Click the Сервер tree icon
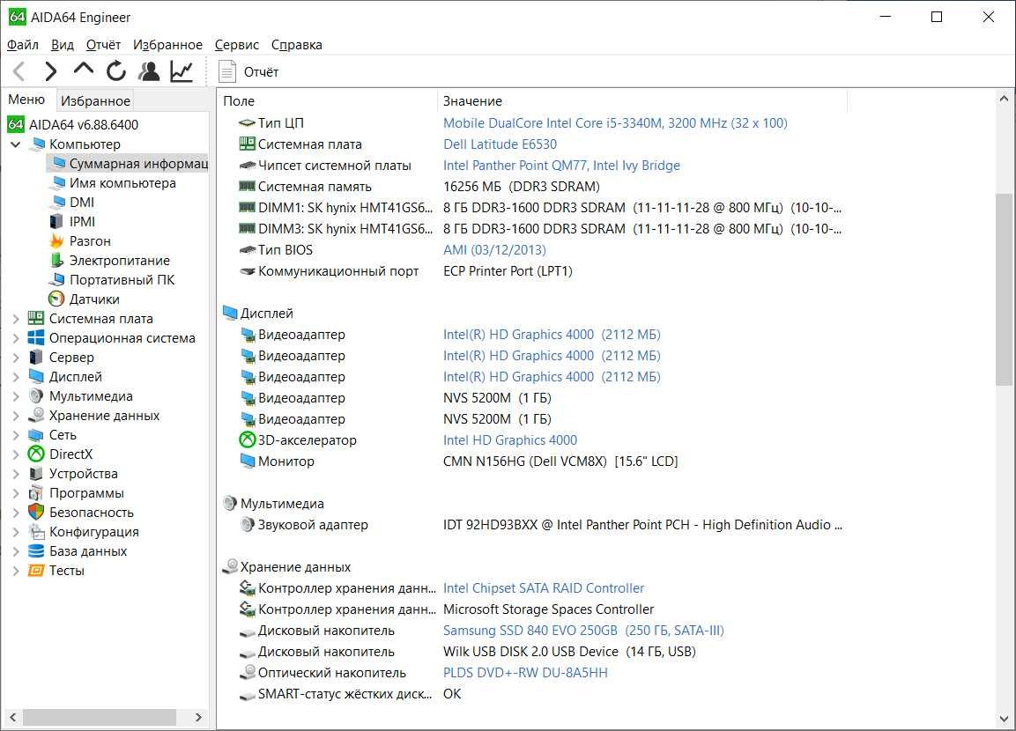 coord(35,357)
